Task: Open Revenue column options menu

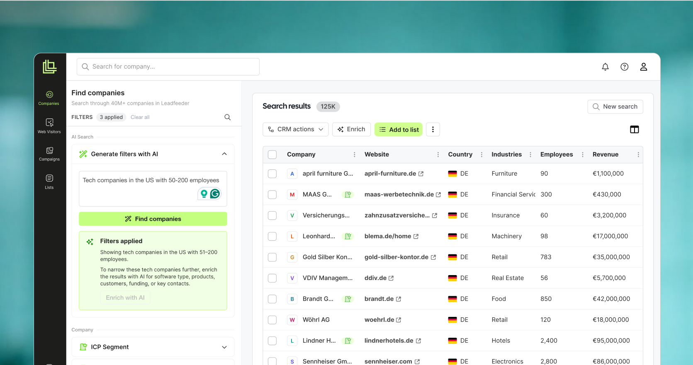Action: click(x=638, y=155)
